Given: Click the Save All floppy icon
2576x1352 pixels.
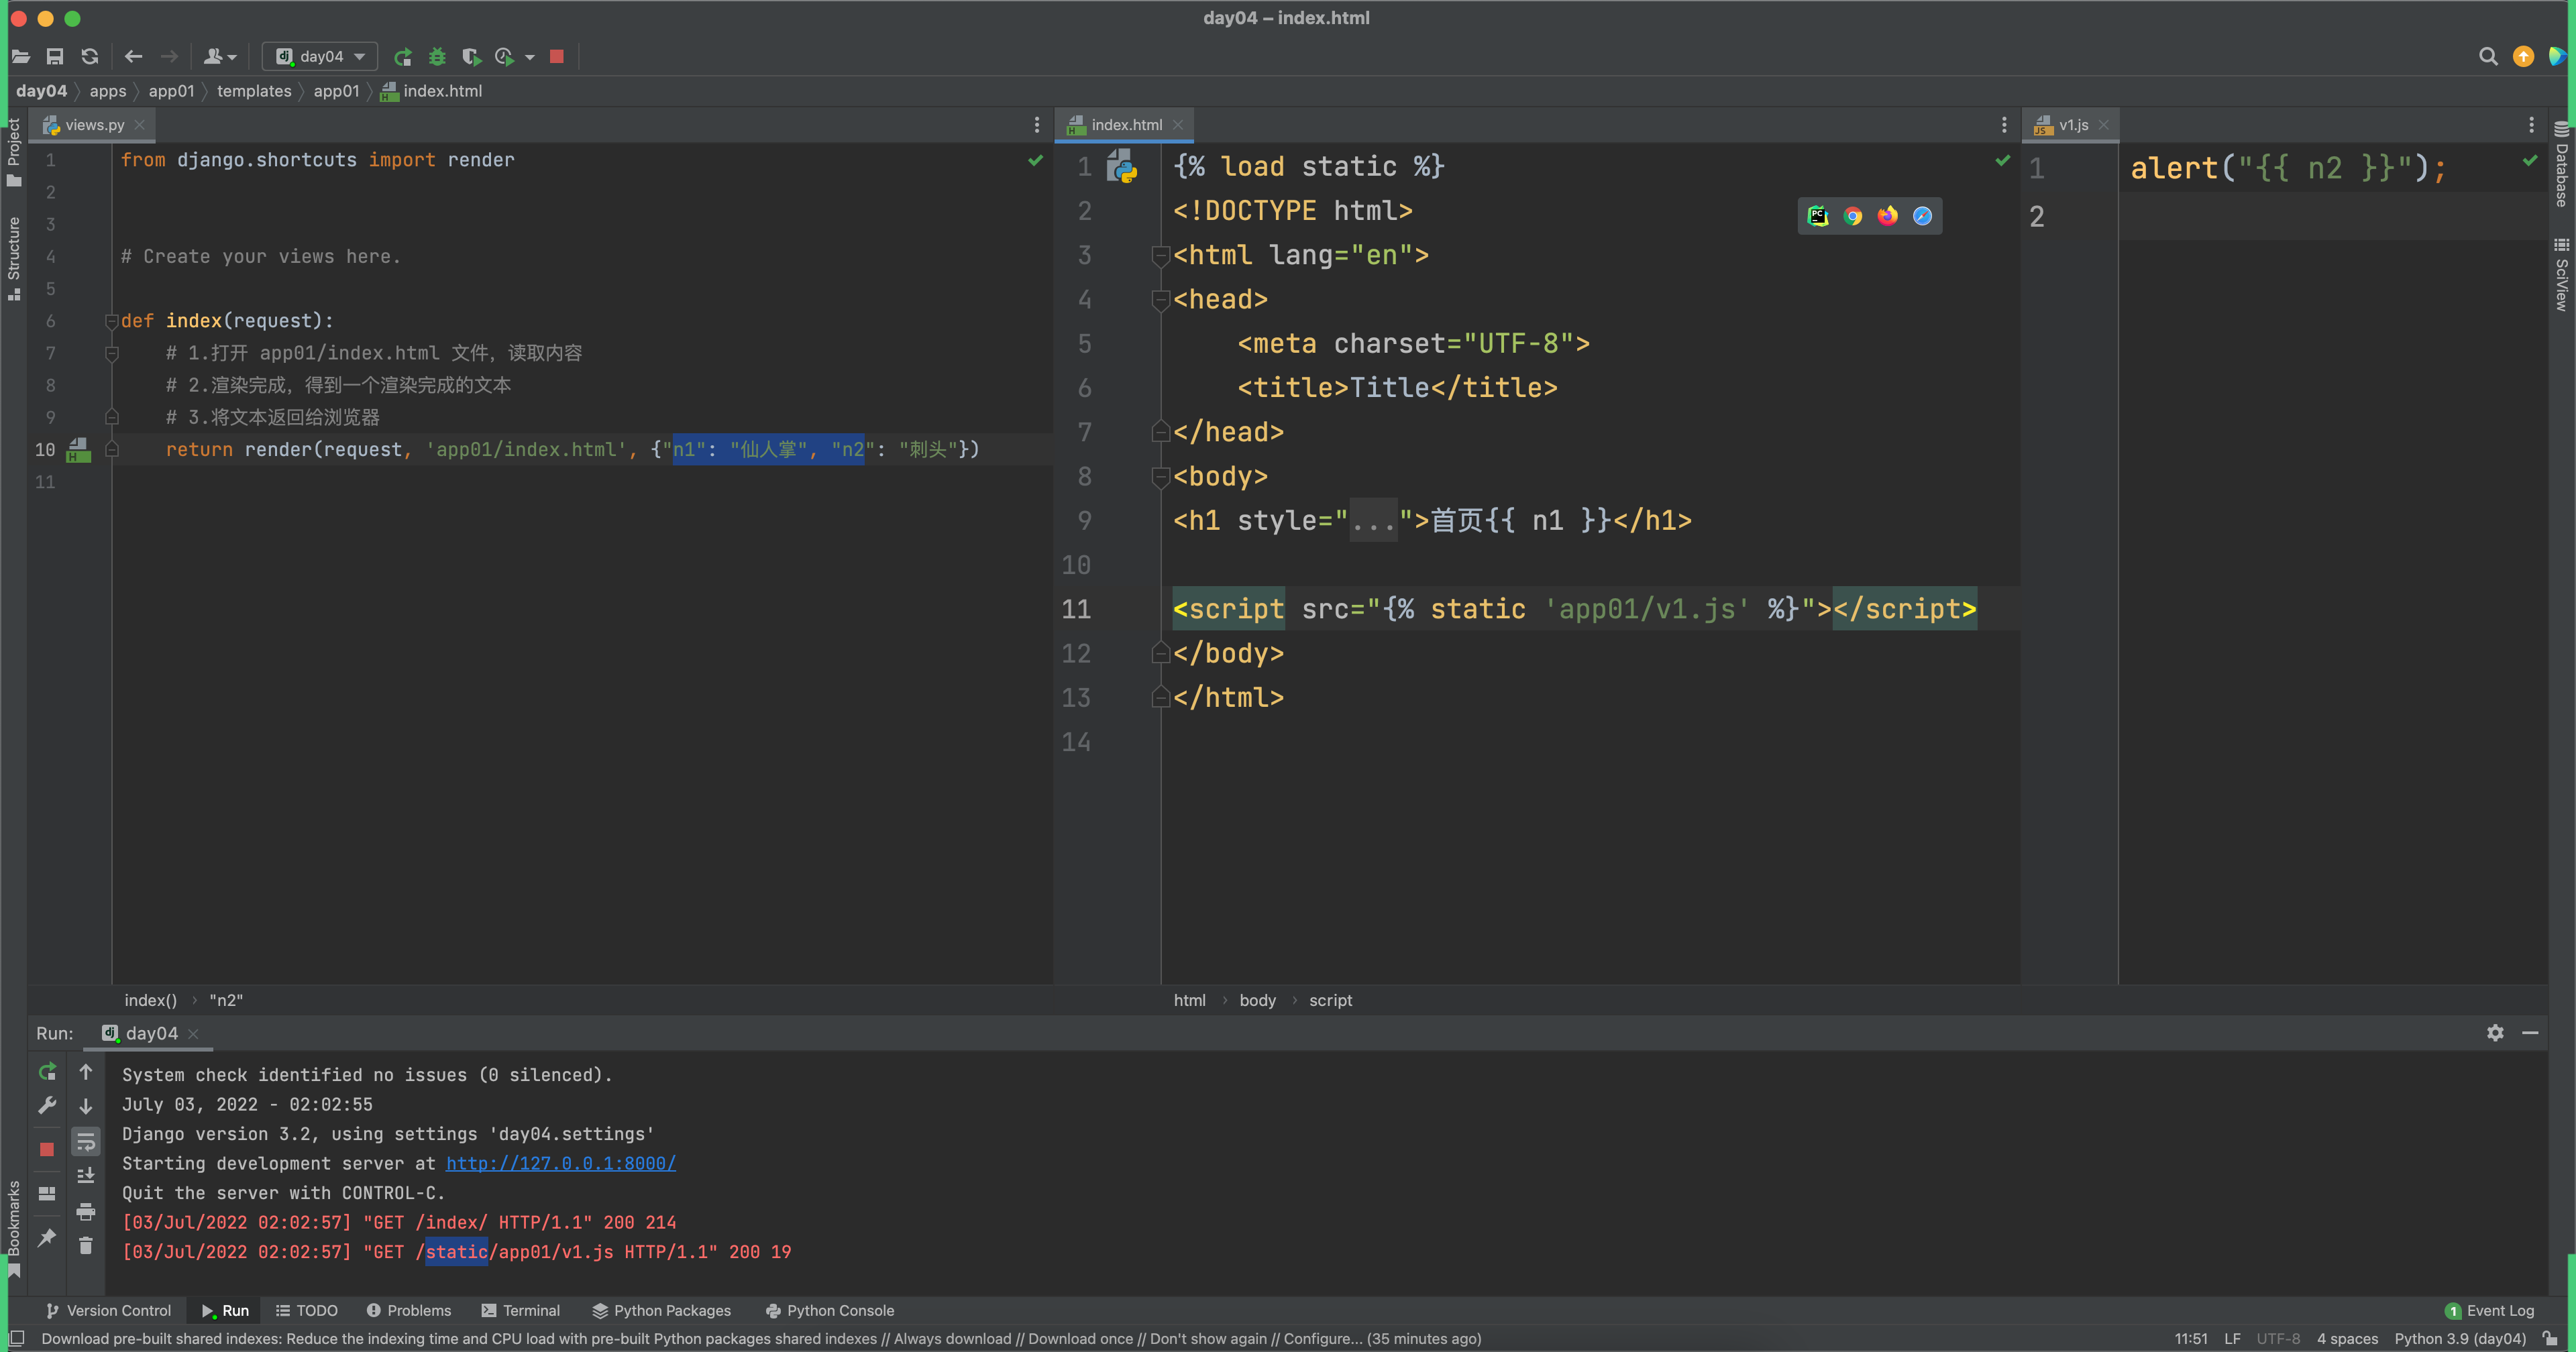Looking at the screenshot, I should click(55, 57).
